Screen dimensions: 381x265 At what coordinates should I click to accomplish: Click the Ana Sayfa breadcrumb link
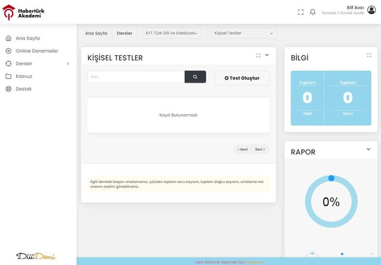coord(96,33)
